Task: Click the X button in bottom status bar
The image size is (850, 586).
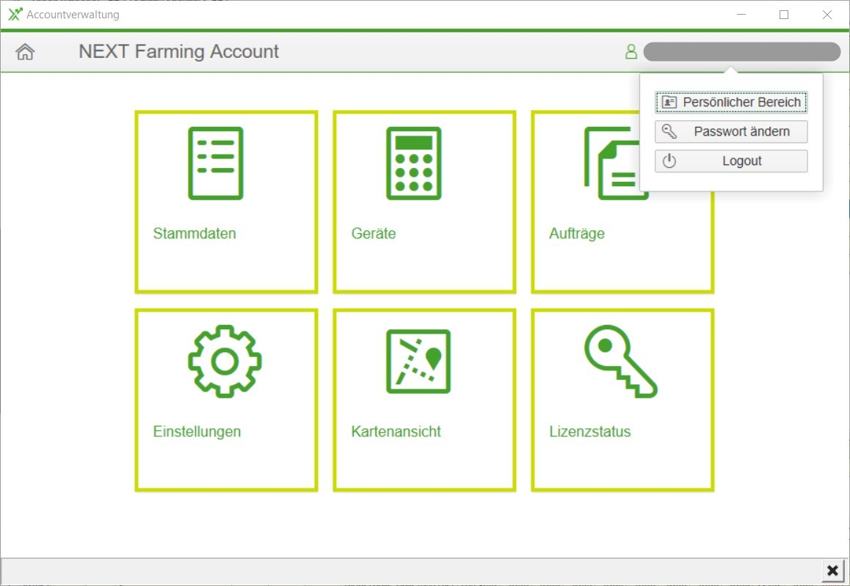Action: click(832, 571)
